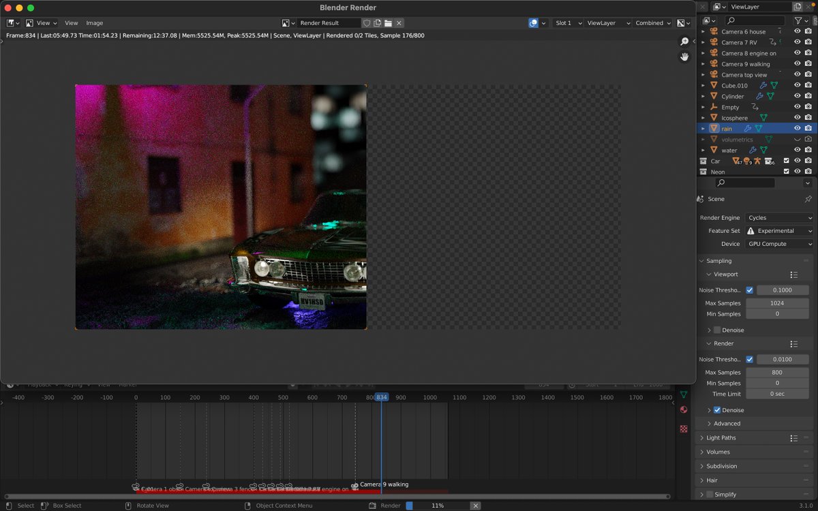Click the Neon collection box icon
818x511 pixels.
703,172
